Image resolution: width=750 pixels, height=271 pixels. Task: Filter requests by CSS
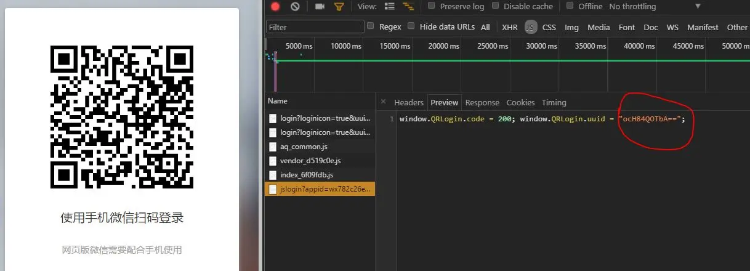click(549, 27)
